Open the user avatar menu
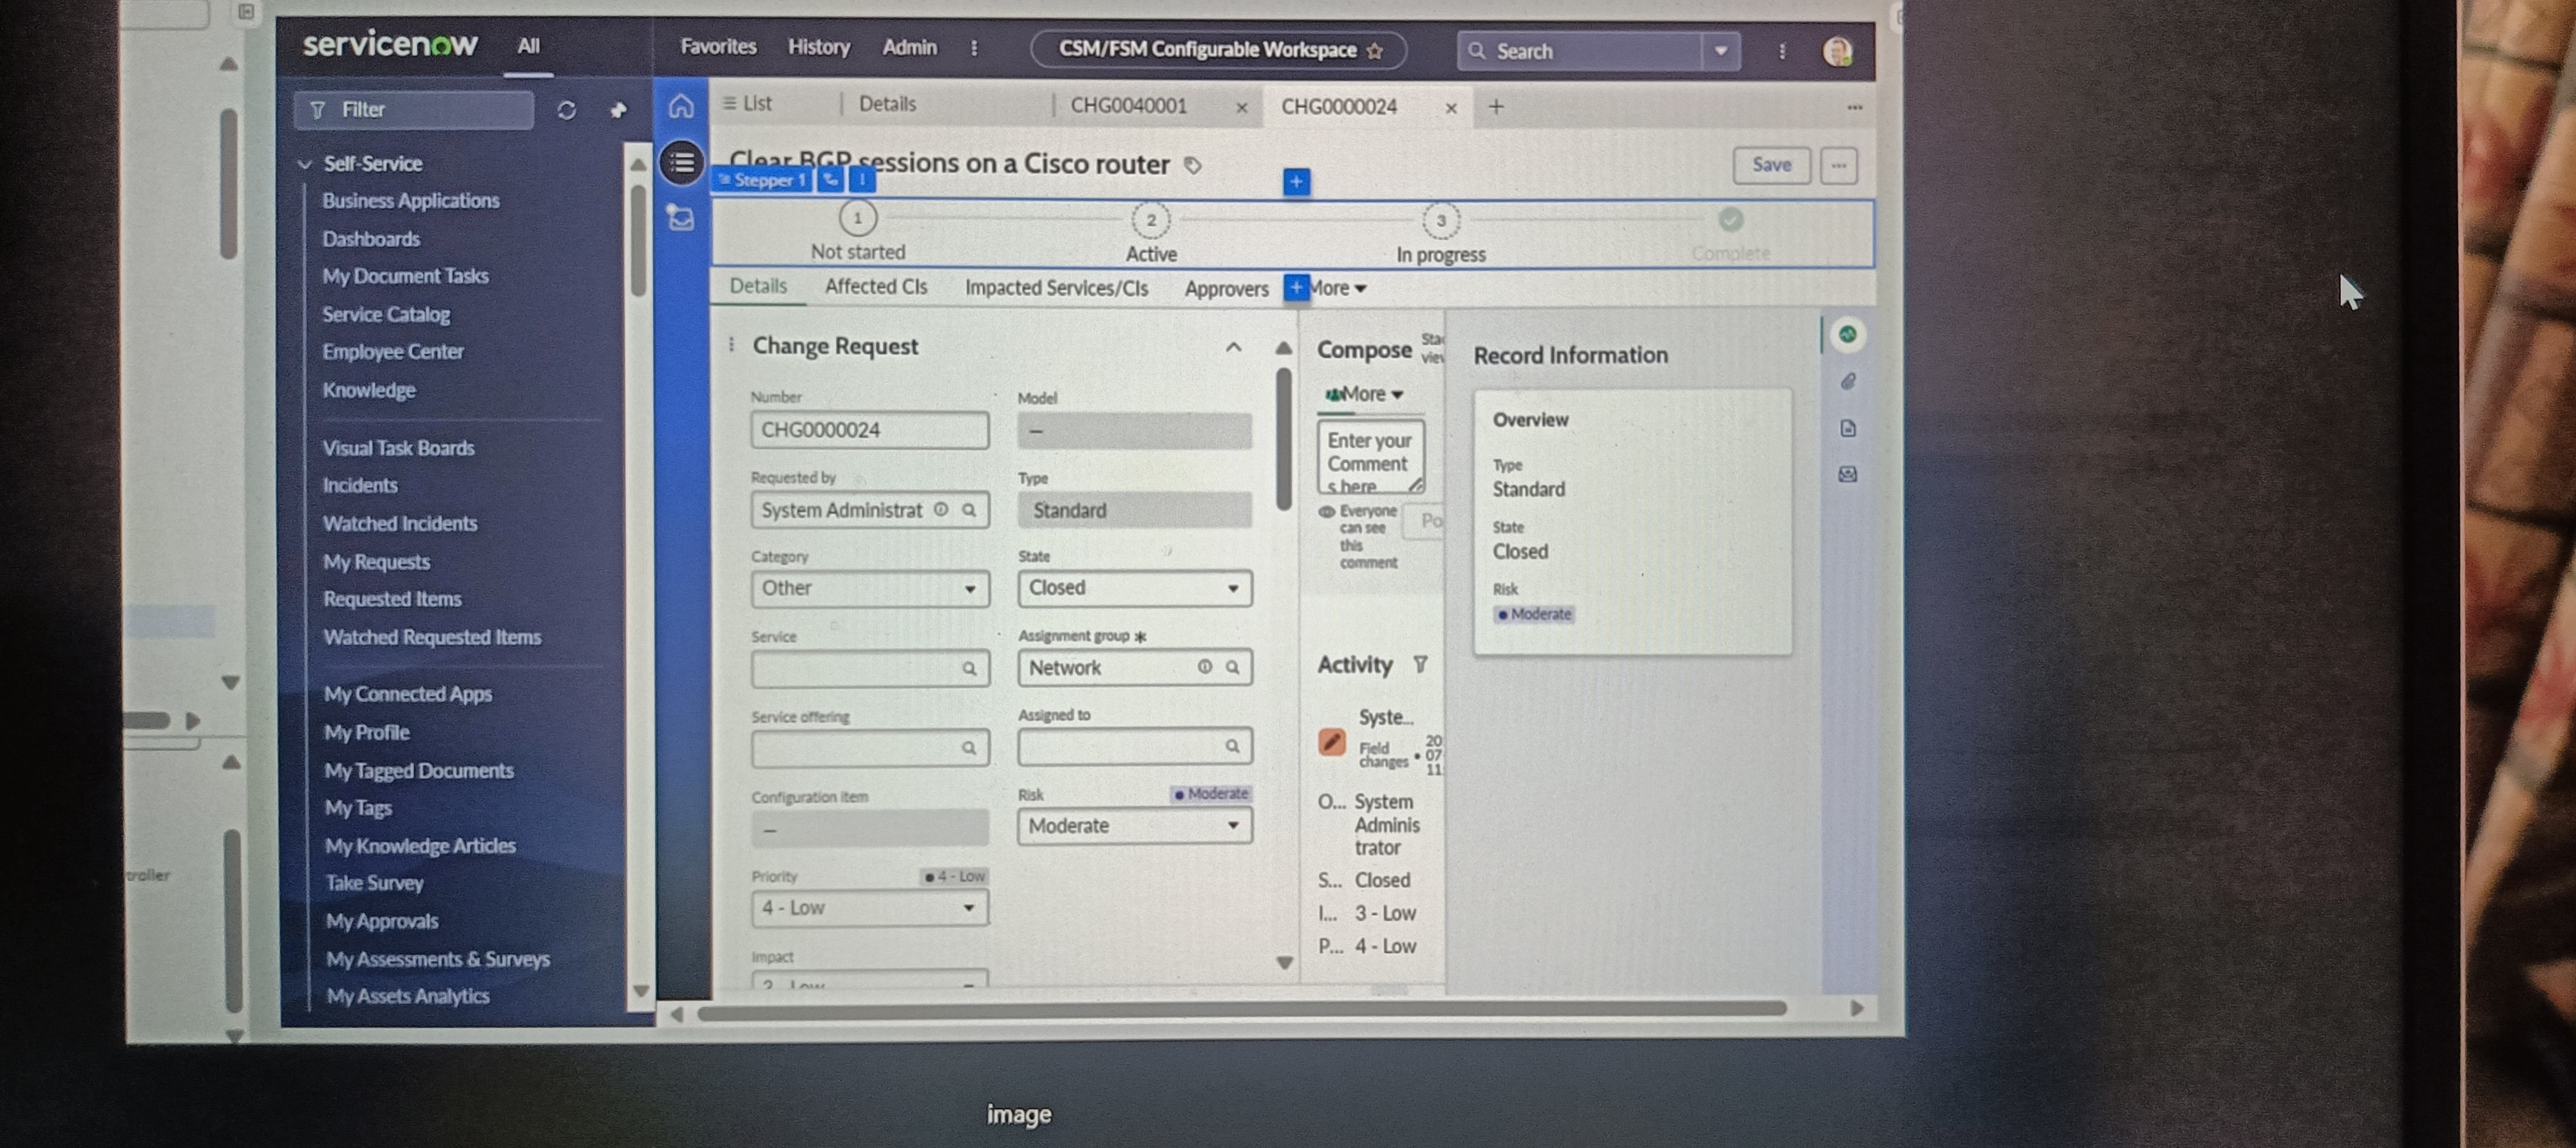The image size is (2576, 1148). 1837,51
